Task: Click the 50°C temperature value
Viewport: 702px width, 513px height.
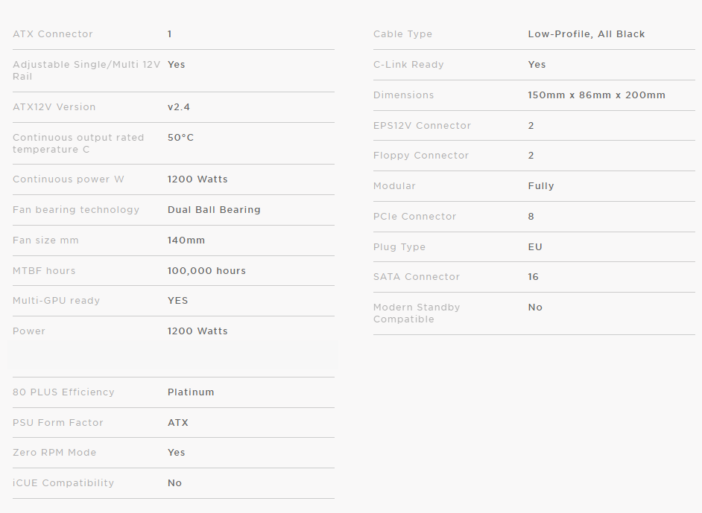Action: pos(180,138)
